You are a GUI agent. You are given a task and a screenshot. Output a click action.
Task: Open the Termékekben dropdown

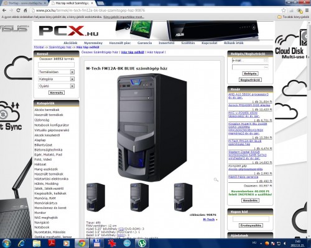pos(56,72)
